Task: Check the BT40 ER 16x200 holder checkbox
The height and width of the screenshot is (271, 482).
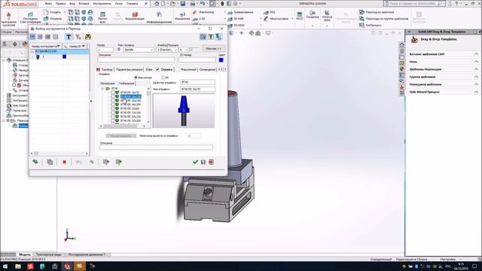Action: click(x=113, y=105)
